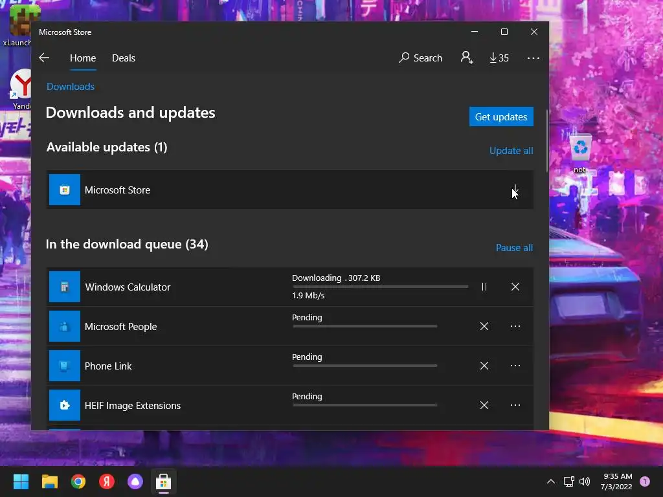Download the Microsoft Store update arrow
This screenshot has height=497, width=663.
pos(515,190)
